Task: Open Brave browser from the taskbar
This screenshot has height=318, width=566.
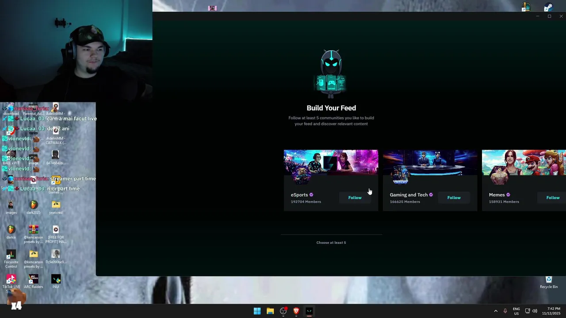Action: pyautogui.click(x=296, y=311)
